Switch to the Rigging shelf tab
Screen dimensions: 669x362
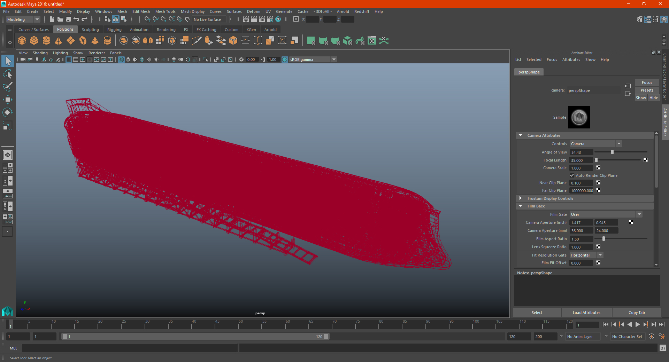point(114,30)
